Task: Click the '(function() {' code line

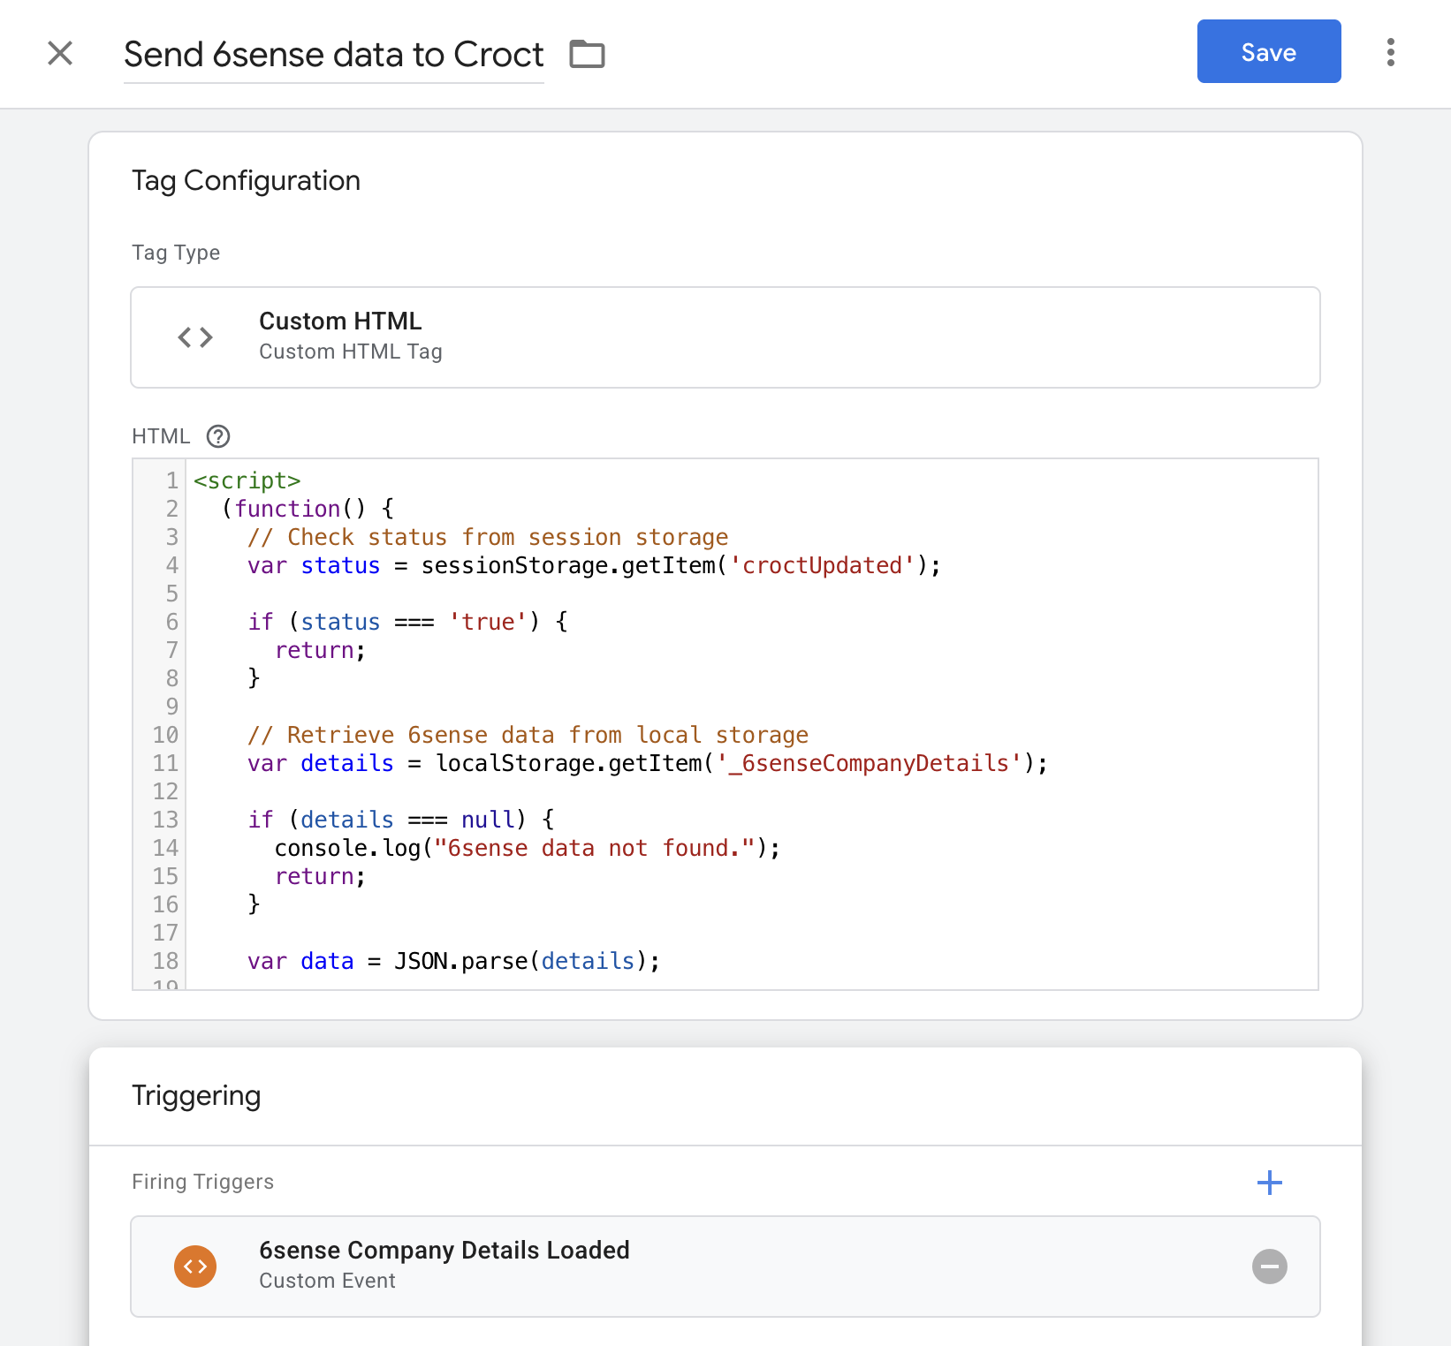Action: (308, 509)
